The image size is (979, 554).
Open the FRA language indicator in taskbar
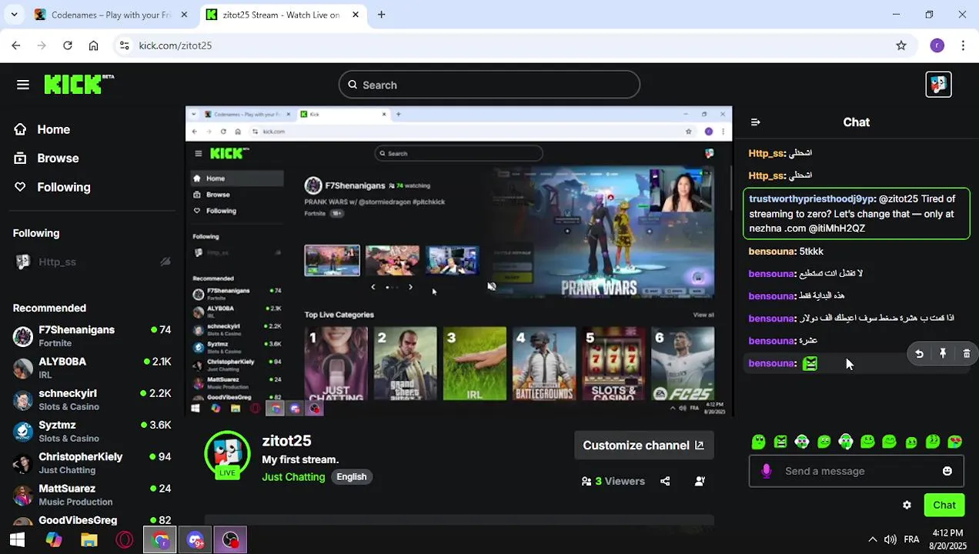[911, 539]
